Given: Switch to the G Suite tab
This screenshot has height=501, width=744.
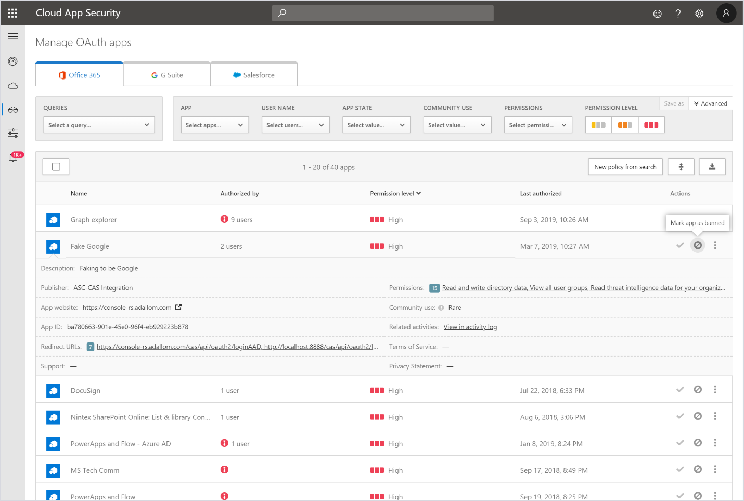Looking at the screenshot, I should [167, 75].
